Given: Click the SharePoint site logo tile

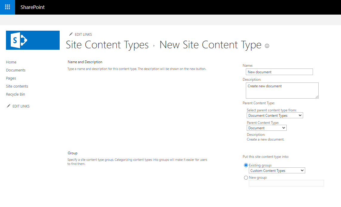Looking at the screenshot, I should (33, 40).
